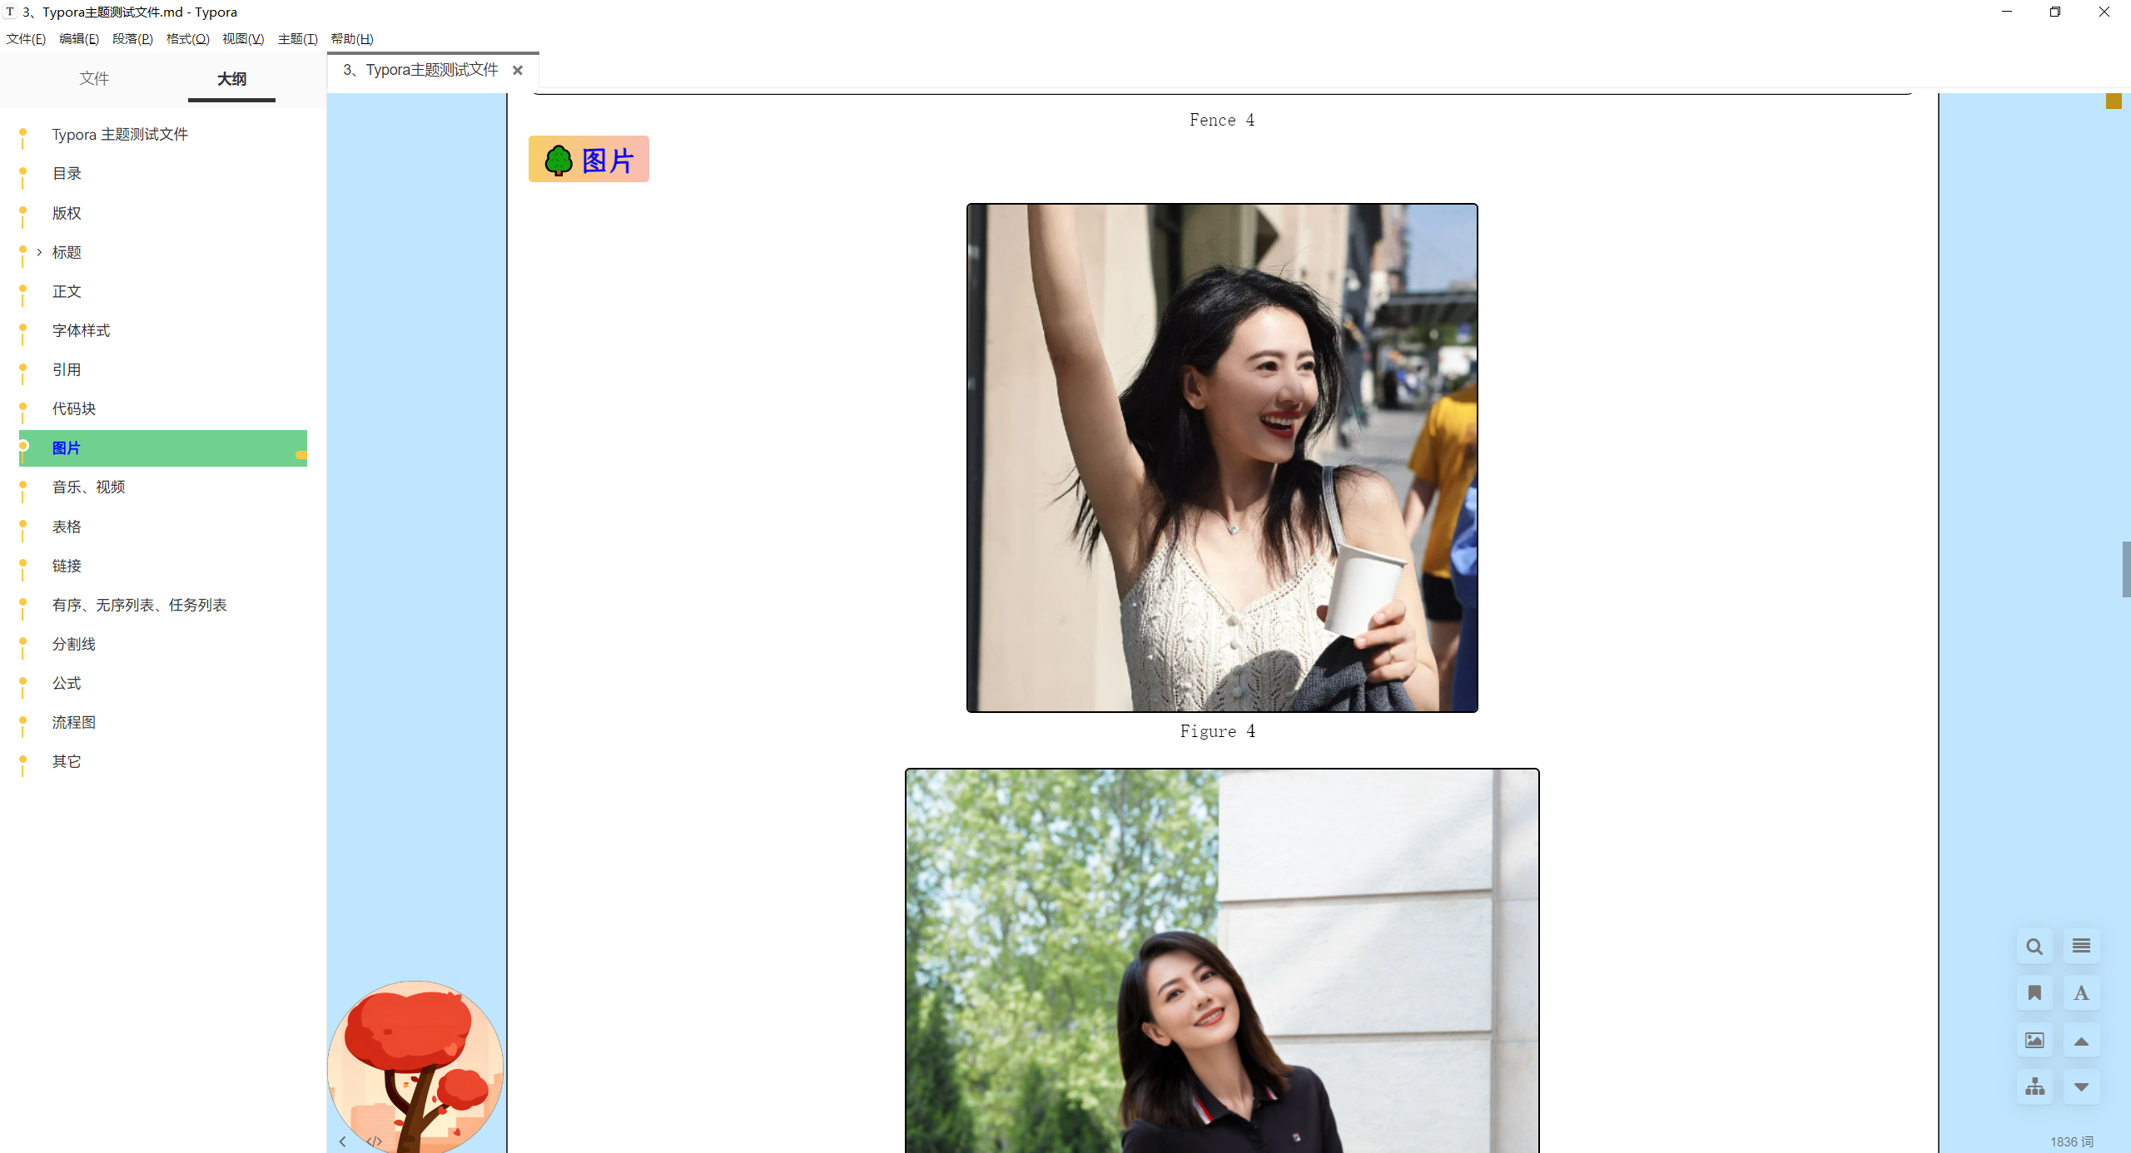Toggle source code mode icon
2131x1153 pixels.
pyautogui.click(x=375, y=1141)
